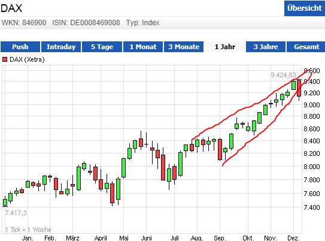This screenshot has width=325, height=241.
Task: Click the Aug. x-axis label
Action: coord(197,238)
